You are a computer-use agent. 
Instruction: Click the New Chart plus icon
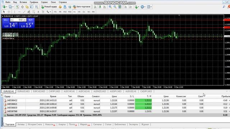(4, 7)
